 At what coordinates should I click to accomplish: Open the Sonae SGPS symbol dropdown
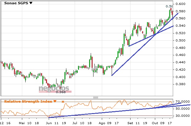[31, 3]
